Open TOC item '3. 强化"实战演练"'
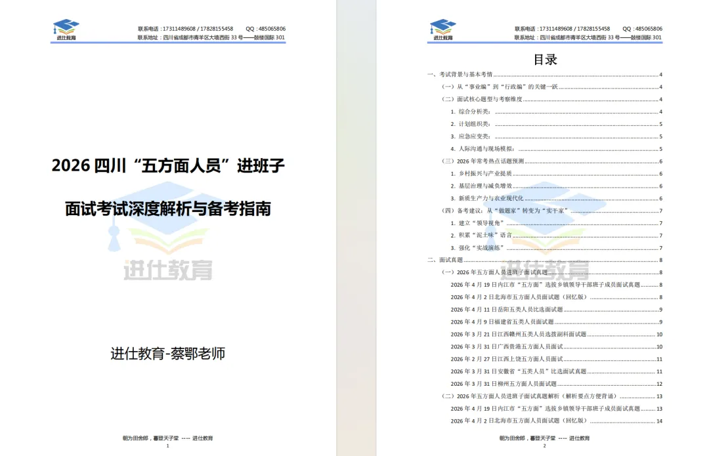This screenshot has width=709, height=456. (x=556, y=247)
